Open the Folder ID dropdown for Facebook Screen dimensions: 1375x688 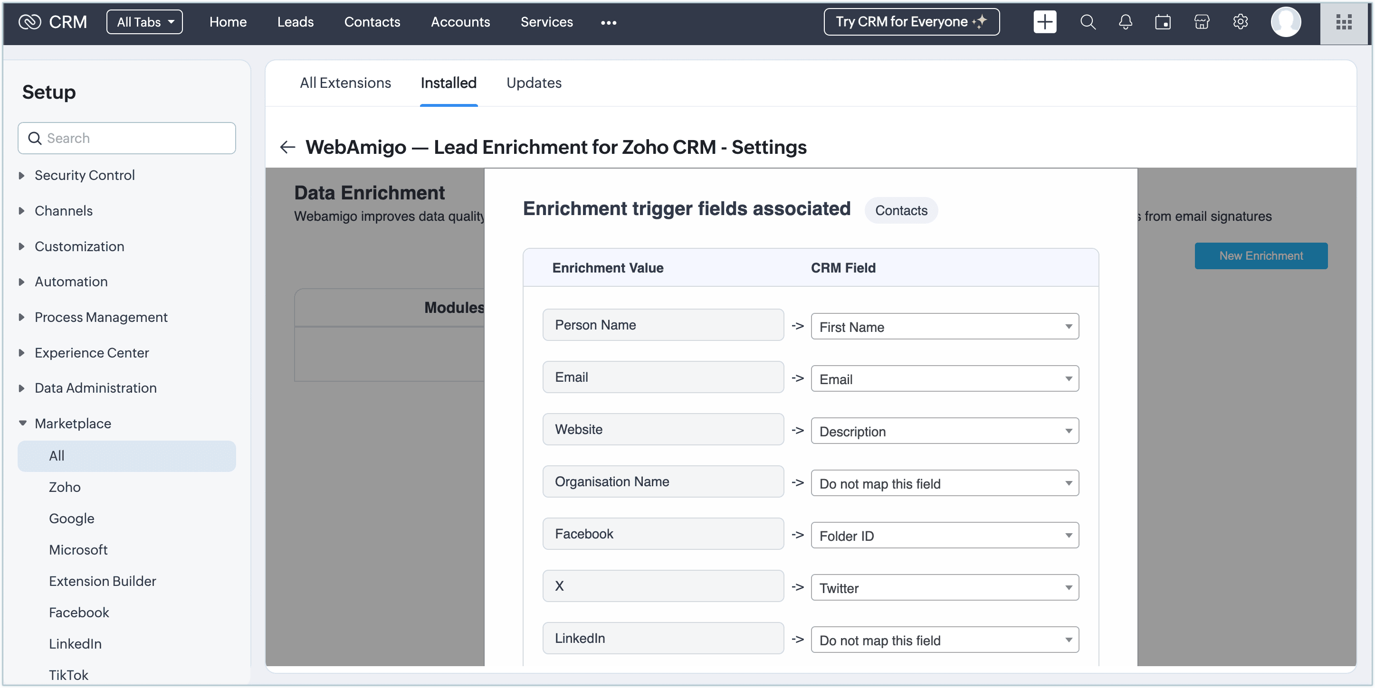tap(944, 536)
